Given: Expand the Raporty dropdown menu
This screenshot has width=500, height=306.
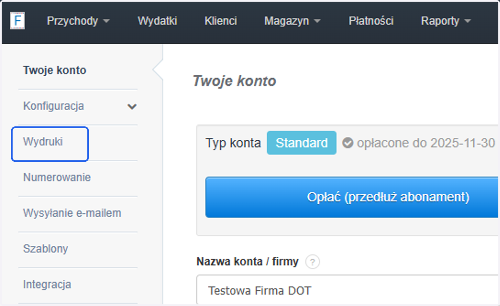Looking at the screenshot, I should click(446, 21).
